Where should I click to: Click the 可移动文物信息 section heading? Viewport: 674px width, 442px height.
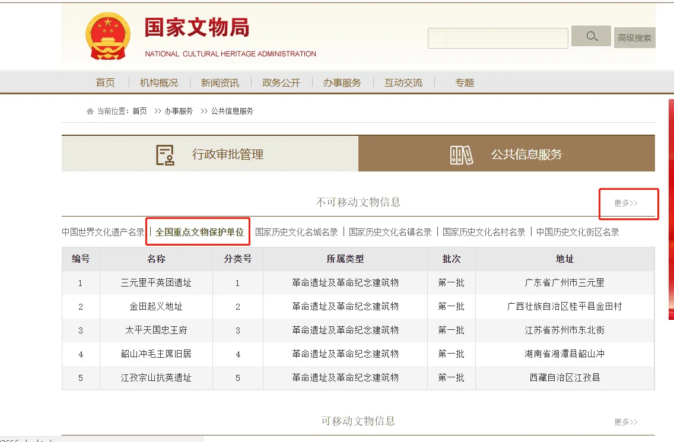358,421
